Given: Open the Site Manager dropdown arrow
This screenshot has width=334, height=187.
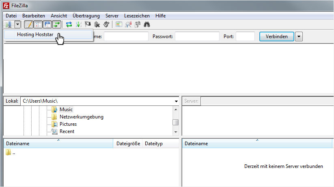Looking at the screenshot, I should coord(18,24).
